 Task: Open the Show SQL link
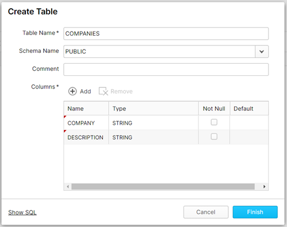pos(22,212)
